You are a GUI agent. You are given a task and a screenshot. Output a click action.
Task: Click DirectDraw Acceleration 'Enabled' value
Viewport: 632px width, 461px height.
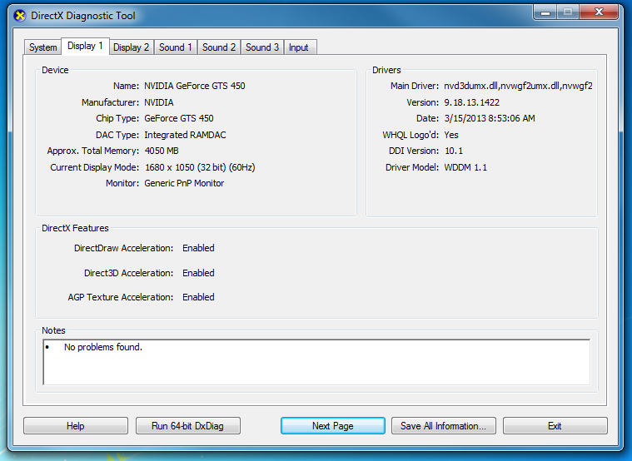pyautogui.click(x=198, y=248)
